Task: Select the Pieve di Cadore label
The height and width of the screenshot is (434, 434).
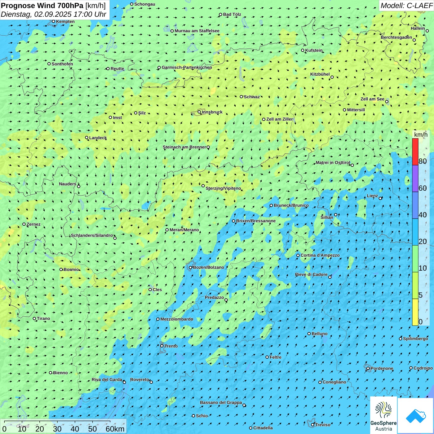Action: (x=311, y=274)
